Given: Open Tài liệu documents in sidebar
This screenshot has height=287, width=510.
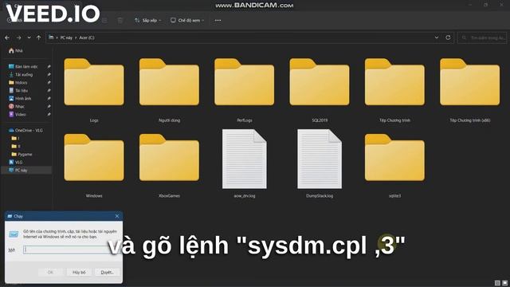Looking at the screenshot, I should coord(18,90).
